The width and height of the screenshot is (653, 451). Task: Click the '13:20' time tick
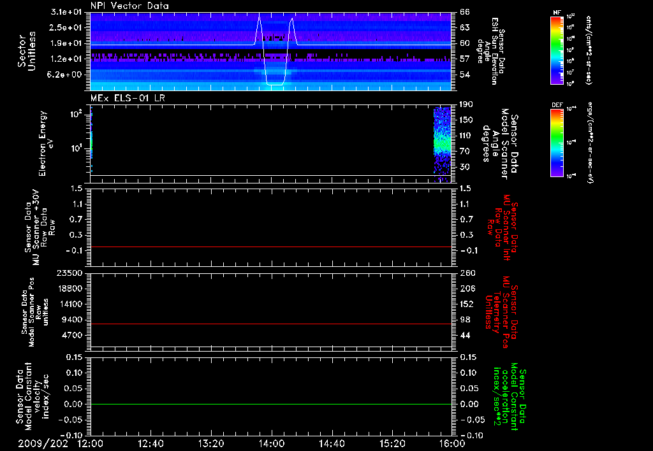point(211,444)
